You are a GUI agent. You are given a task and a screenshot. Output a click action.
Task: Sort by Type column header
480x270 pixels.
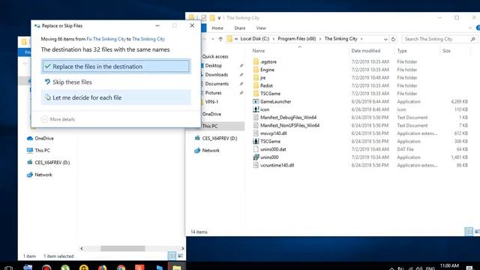click(x=402, y=51)
